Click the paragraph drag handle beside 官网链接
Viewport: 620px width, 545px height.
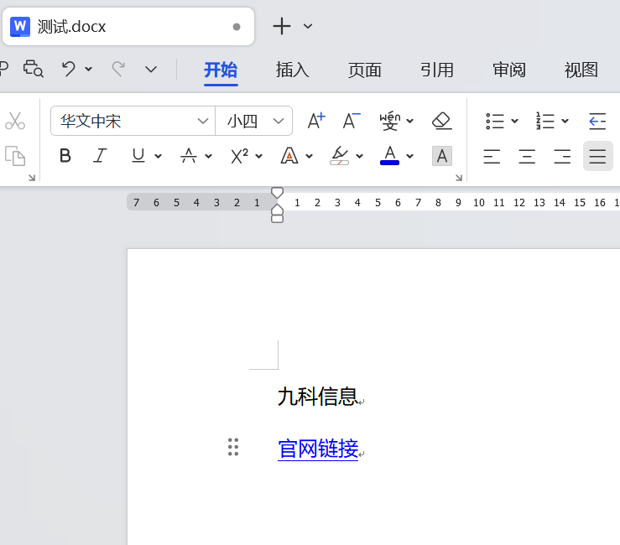point(233,448)
